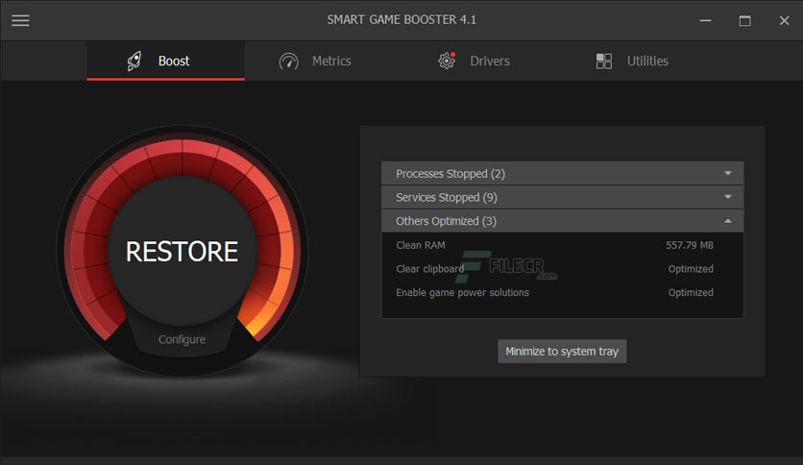Switch to the Boost tab

tap(165, 61)
